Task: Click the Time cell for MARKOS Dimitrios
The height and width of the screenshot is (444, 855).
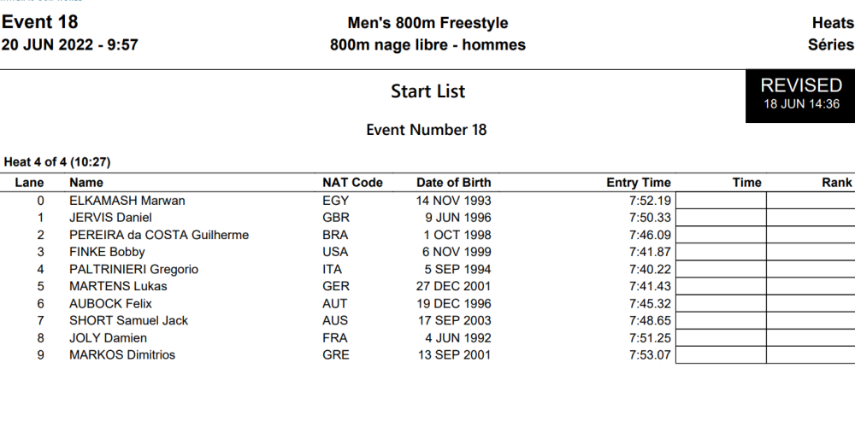Action: pyautogui.click(x=721, y=354)
